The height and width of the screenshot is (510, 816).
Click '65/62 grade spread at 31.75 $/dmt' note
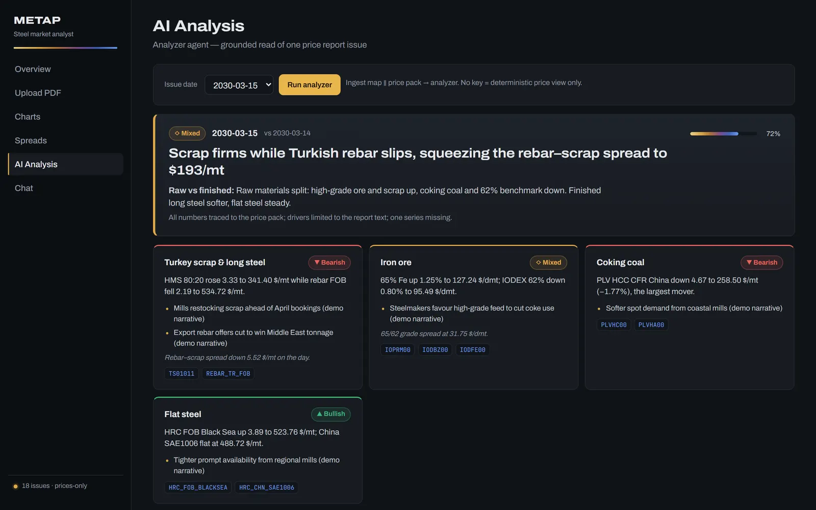434,334
